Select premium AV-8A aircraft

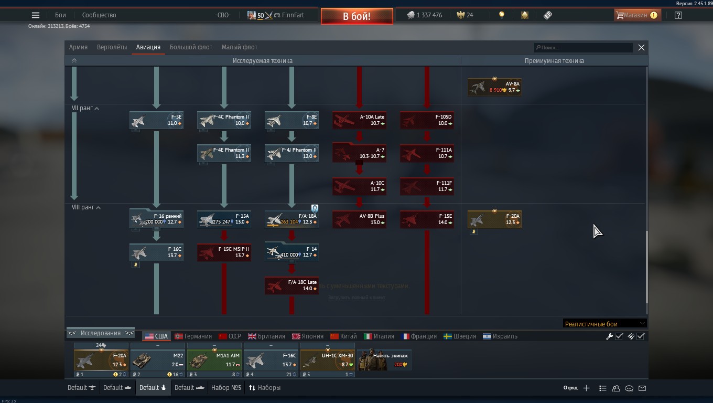[494, 87]
